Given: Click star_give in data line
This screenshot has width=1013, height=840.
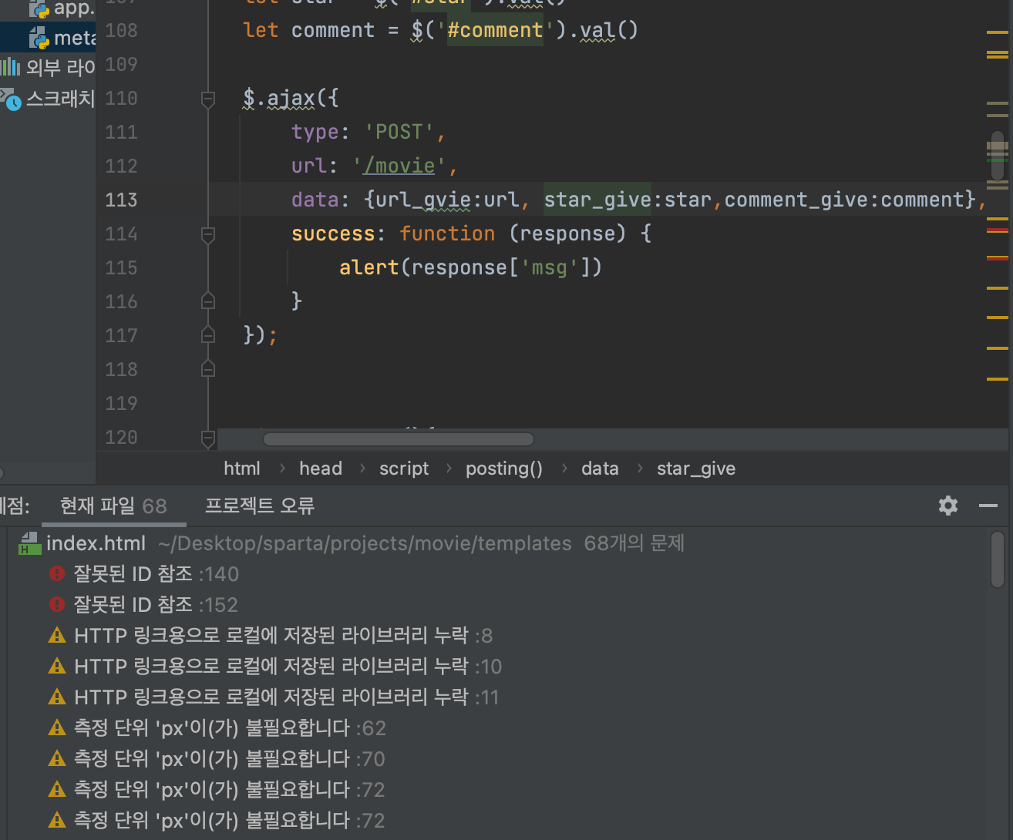Looking at the screenshot, I should pyautogui.click(x=597, y=200).
